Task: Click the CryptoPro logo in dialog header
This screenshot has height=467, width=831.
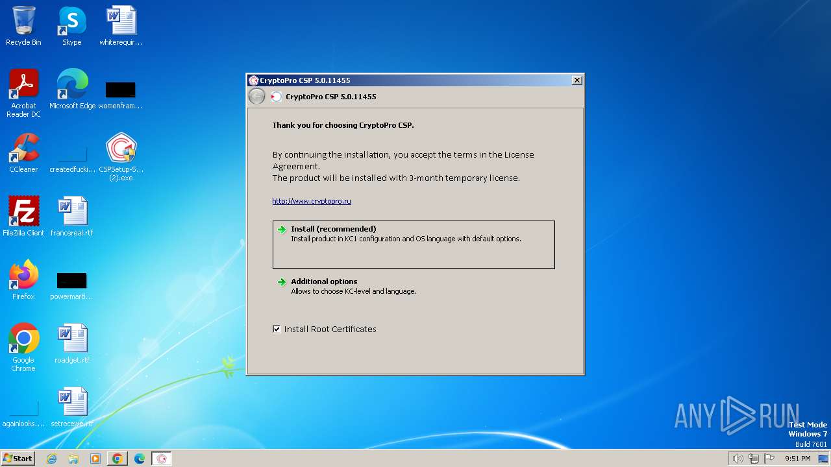Action: tap(277, 97)
